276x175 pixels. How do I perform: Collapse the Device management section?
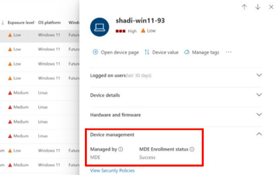click(258, 134)
